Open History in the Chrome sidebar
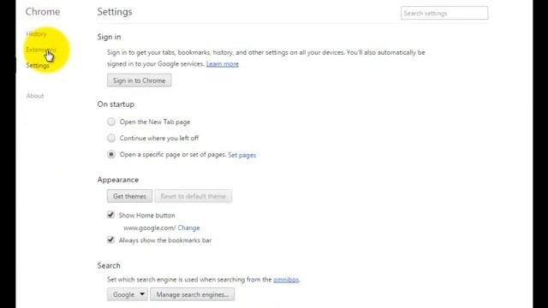 tap(36, 34)
